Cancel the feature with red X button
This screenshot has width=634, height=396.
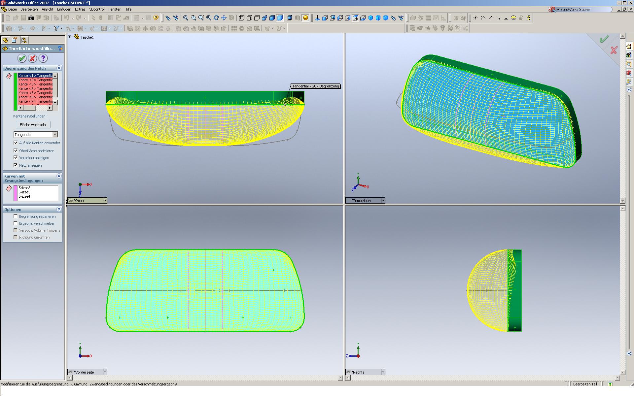(x=32, y=58)
